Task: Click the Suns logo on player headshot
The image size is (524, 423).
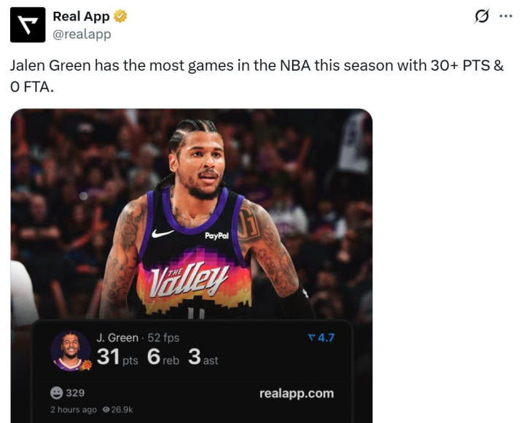Action: [x=85, y=365]
